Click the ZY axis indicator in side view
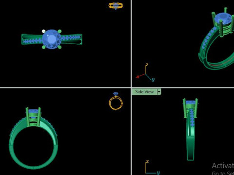 tap(152, 167)
